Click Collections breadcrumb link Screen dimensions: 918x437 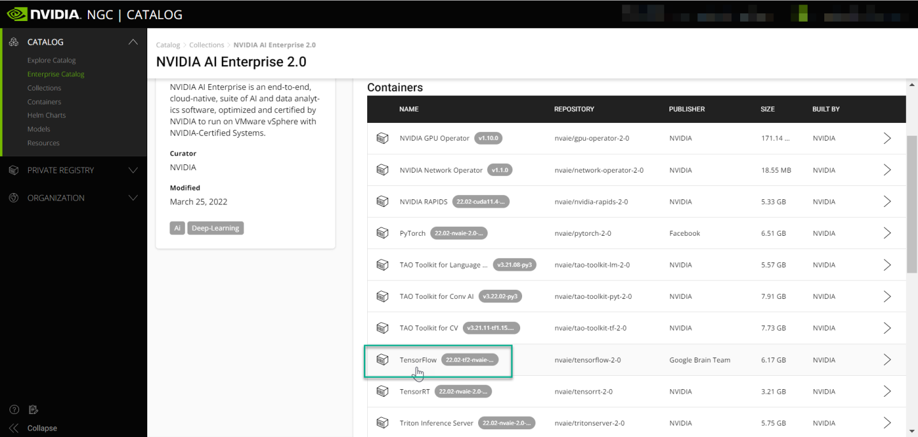click(x=207, y=45)
